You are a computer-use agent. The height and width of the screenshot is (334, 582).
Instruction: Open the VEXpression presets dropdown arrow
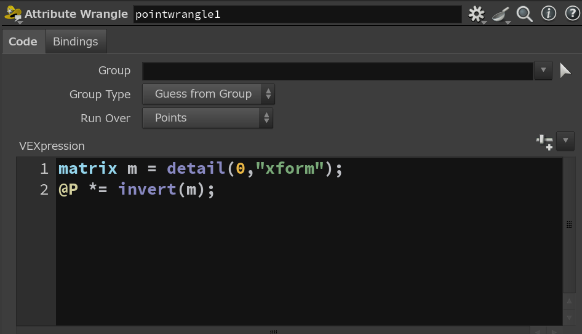(565, 141)
